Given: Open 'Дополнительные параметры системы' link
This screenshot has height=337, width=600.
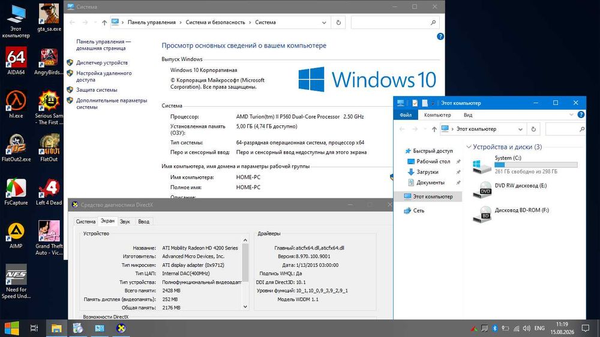Looking at the screenshot, I should [112, 104].
